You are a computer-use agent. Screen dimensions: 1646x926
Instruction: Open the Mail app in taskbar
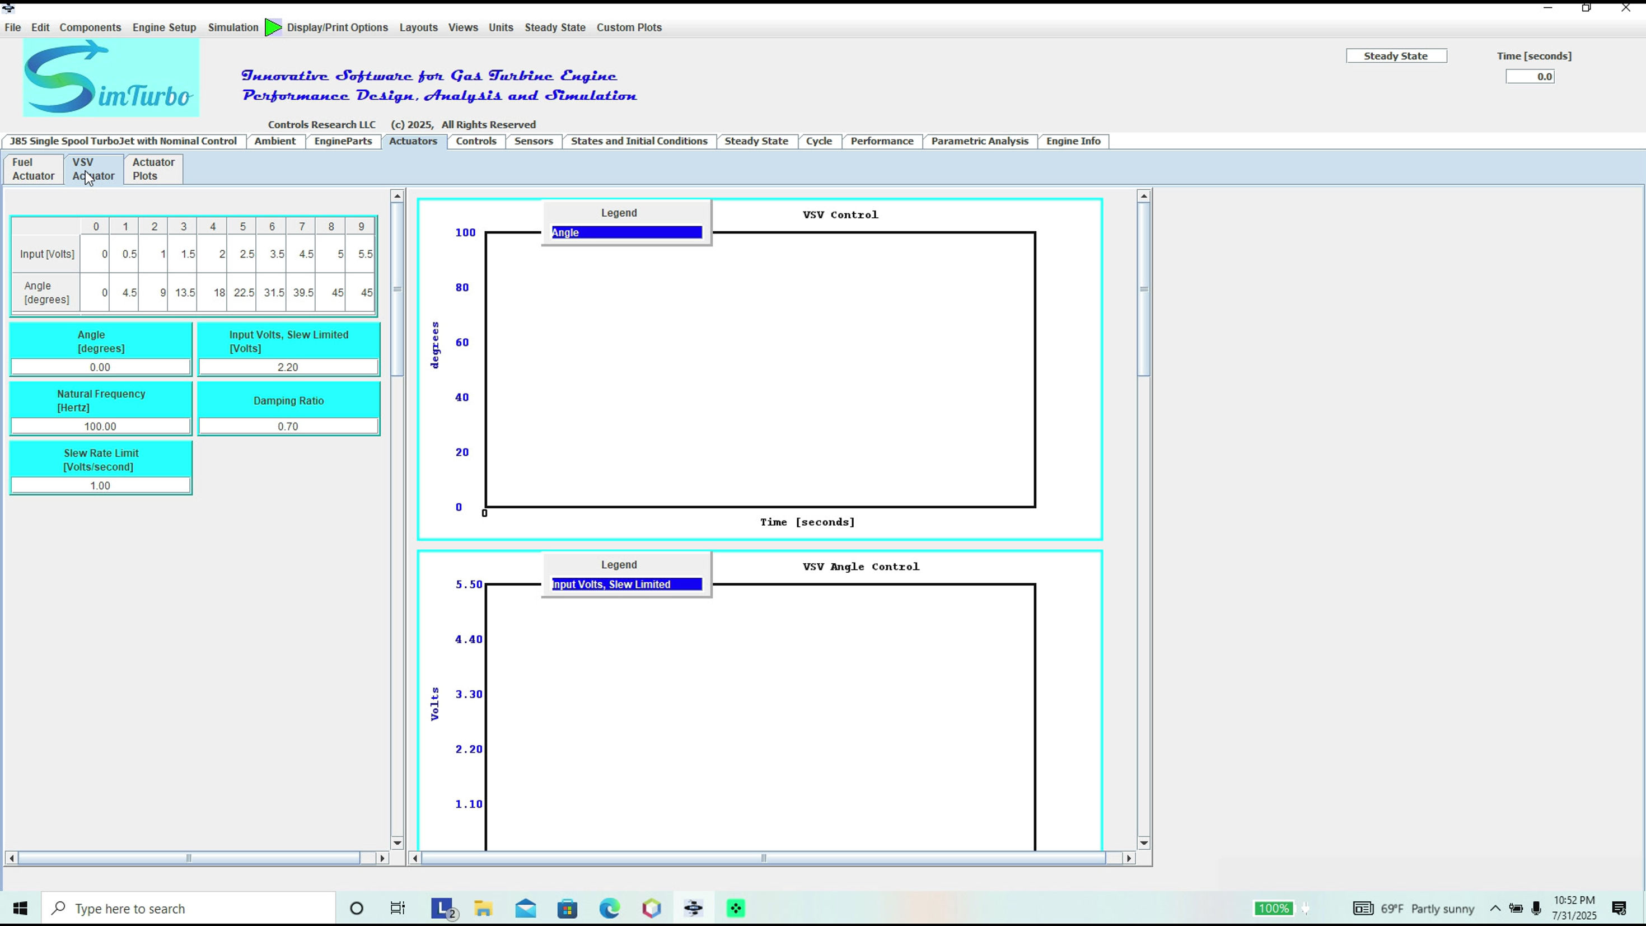(x=525, y=908)
